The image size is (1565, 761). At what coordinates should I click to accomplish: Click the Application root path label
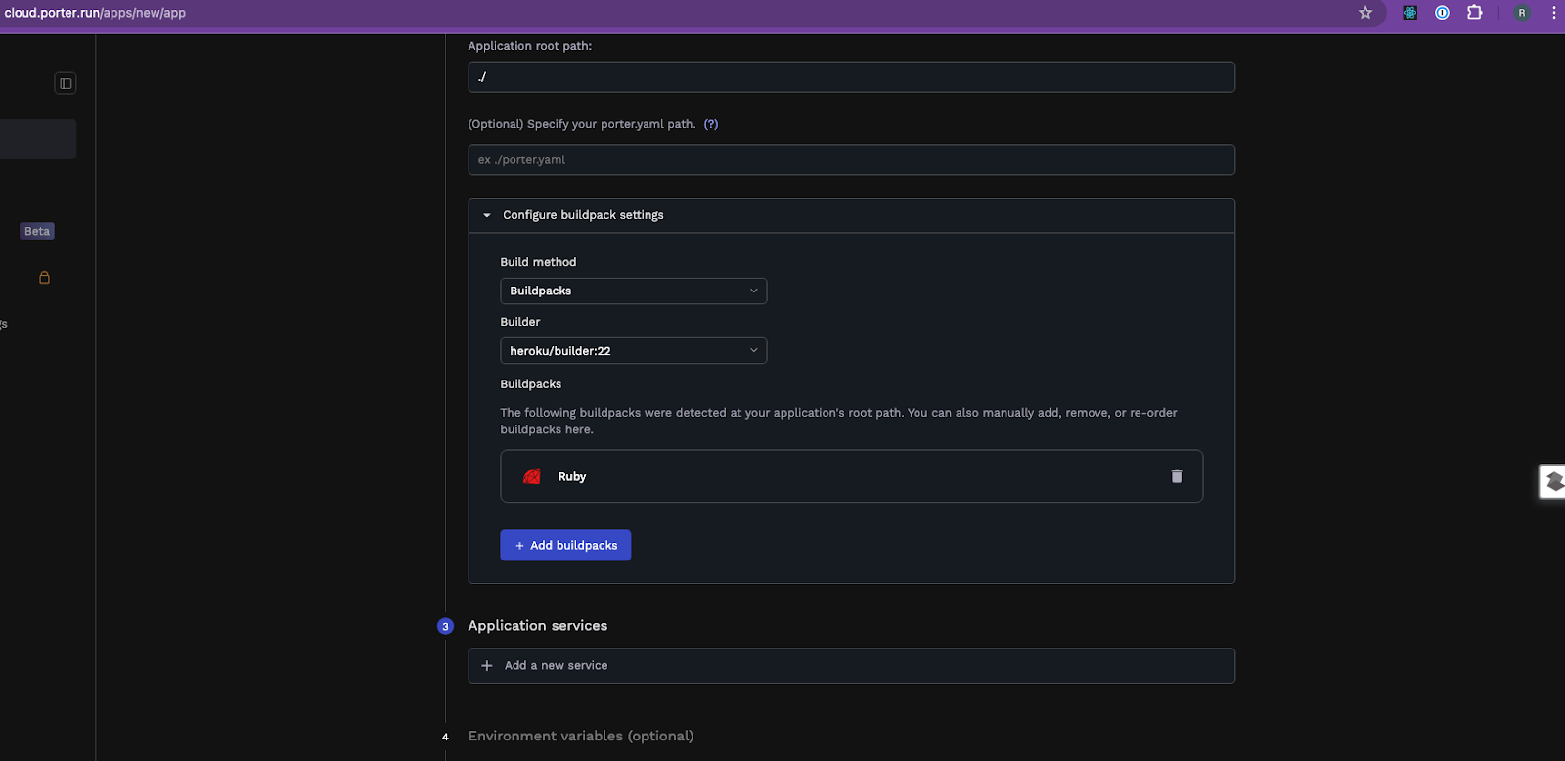530,46
